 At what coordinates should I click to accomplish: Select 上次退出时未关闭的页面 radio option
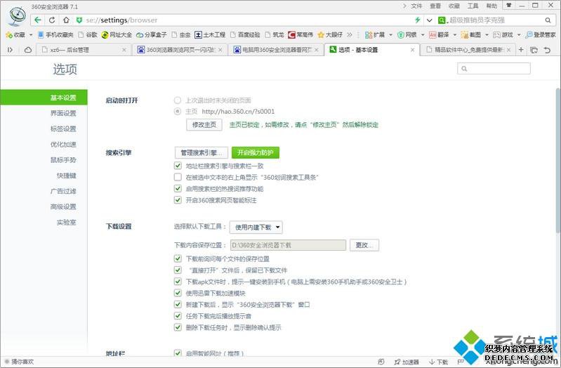(x=178, y=100)
